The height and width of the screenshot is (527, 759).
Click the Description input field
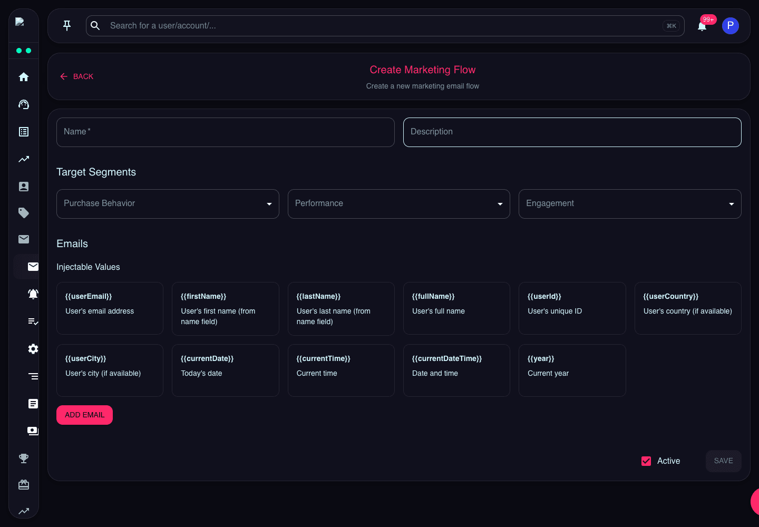[572, 132]
